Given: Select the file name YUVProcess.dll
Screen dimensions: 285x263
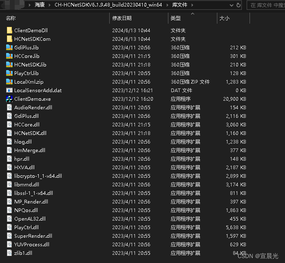Looking at the screenshot, I should pos(32,245).
